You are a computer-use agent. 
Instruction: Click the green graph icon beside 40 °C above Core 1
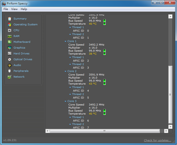pyautogui.click(x=104, y=24)
